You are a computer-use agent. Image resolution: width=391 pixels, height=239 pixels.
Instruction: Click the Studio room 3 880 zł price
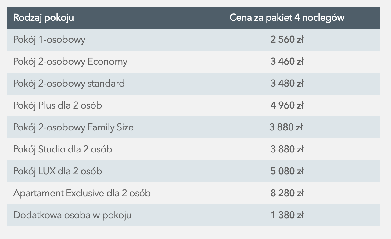(287, 149)
